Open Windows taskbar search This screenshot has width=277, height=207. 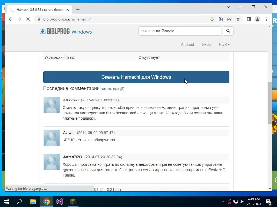pos(19,202)
